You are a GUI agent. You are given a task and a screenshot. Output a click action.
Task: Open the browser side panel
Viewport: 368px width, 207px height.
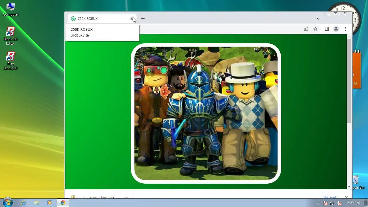coord(327,29)
